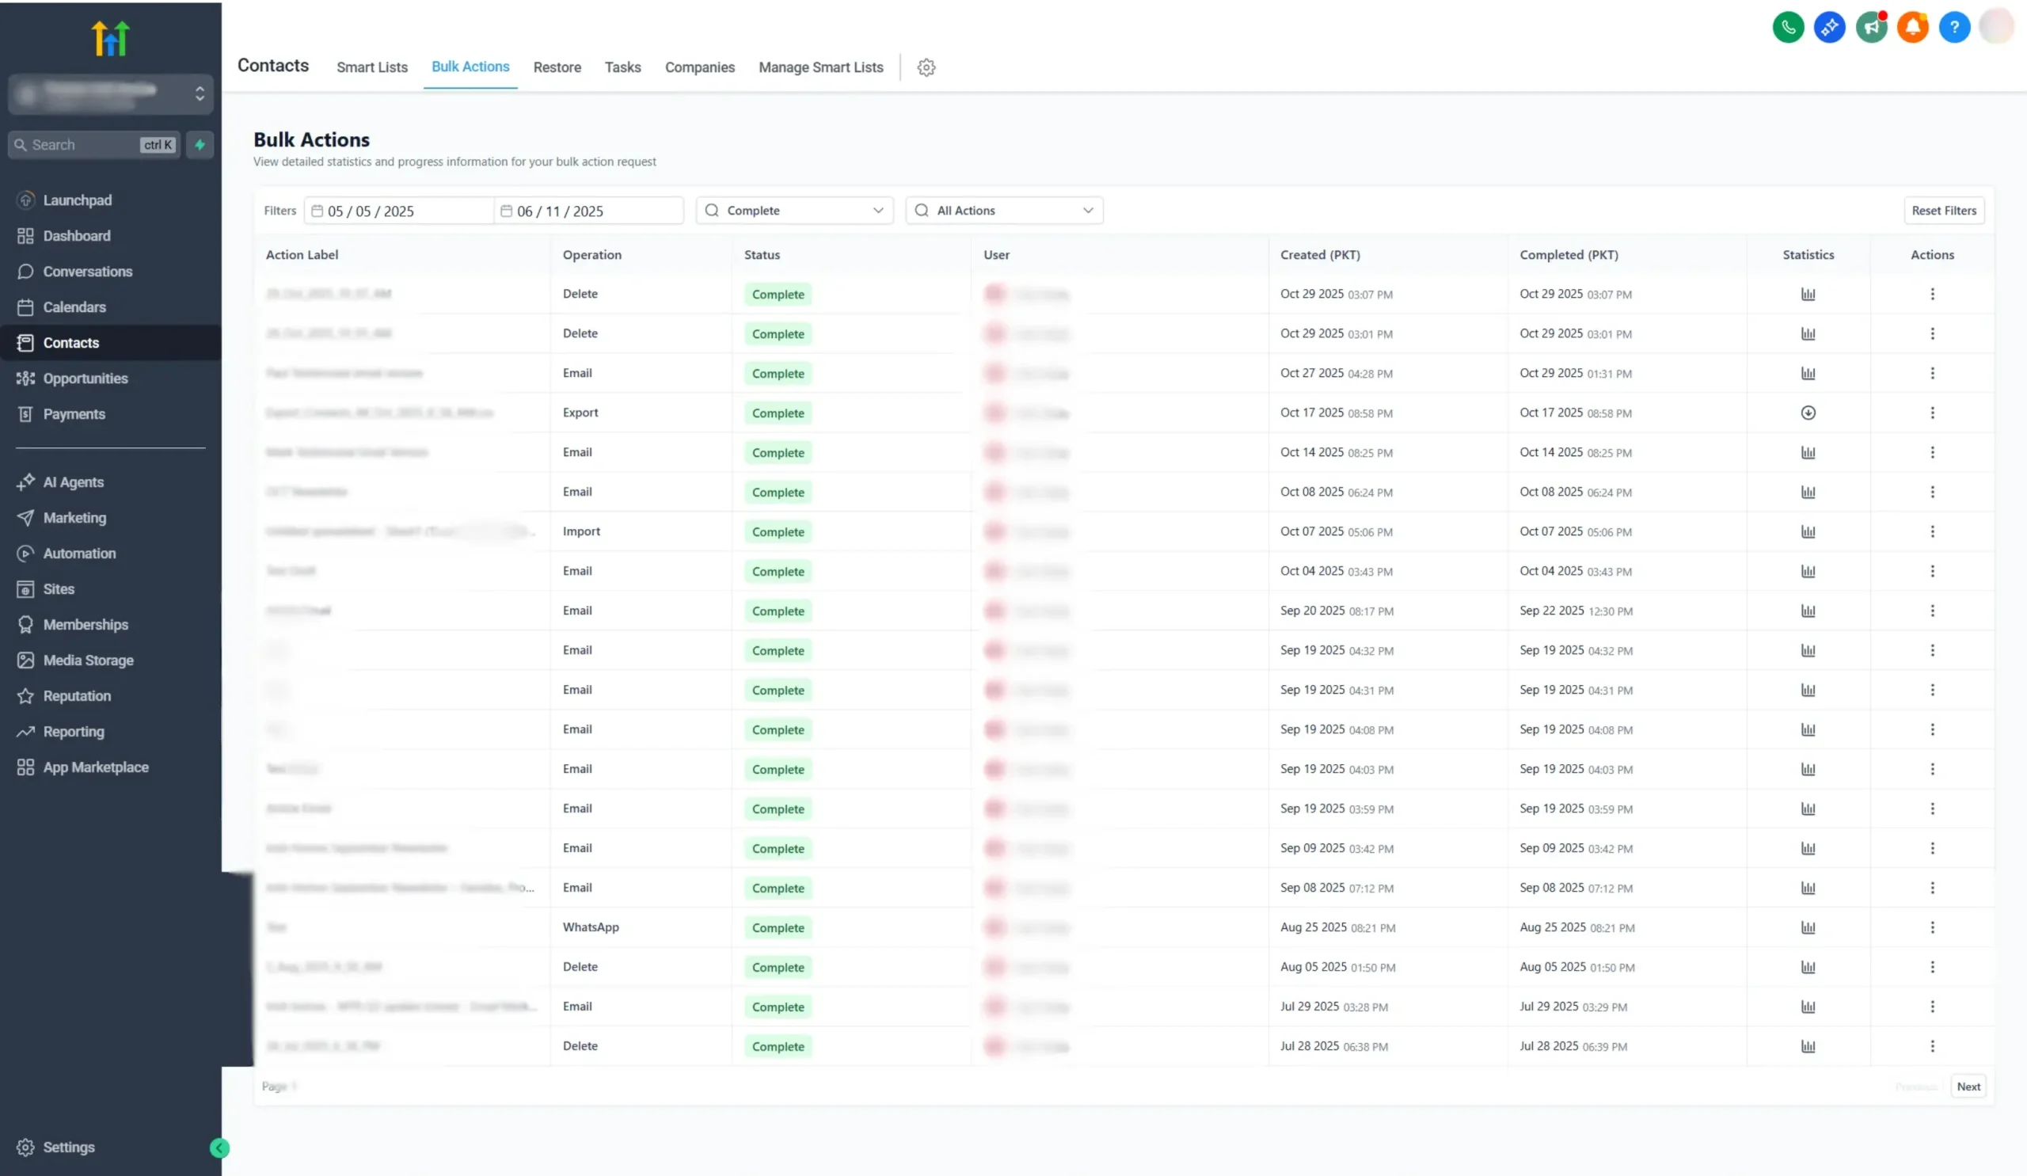View statistics for the WhatsApp bulk action

click(1808, 927)
